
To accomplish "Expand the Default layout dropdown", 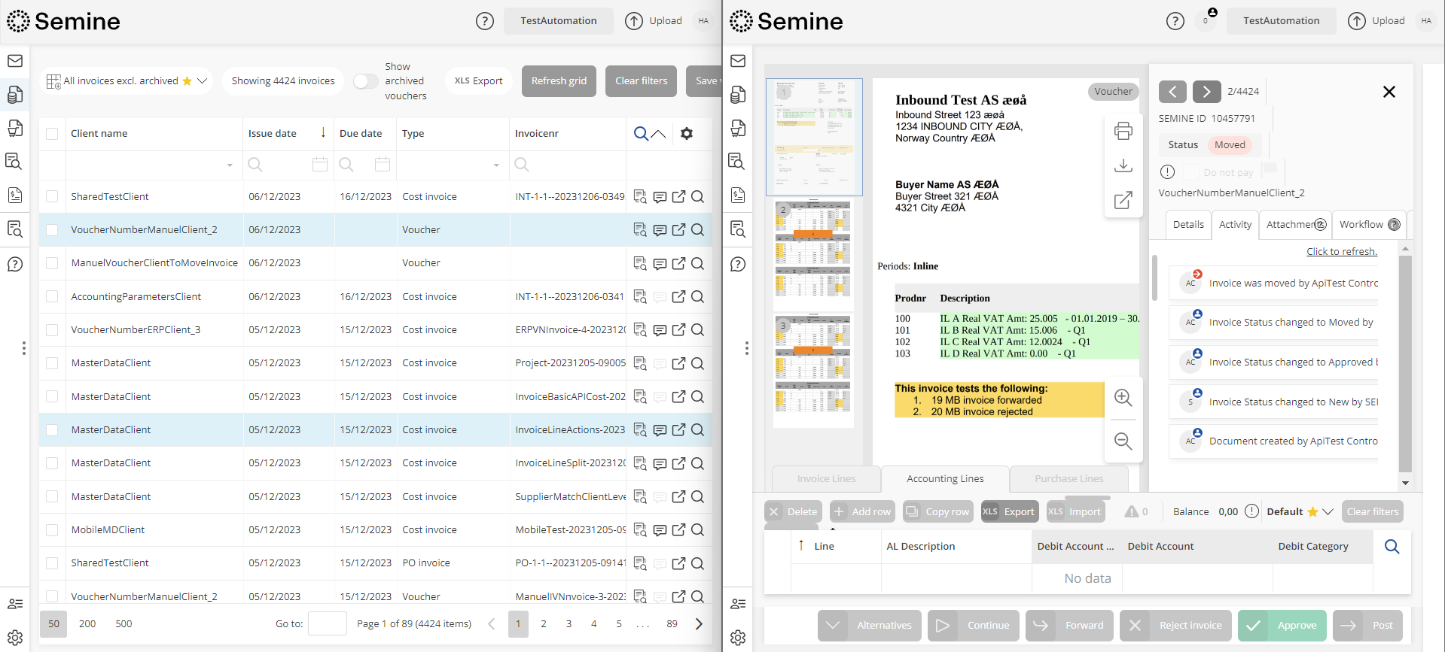I will (x=1328, y=511).
